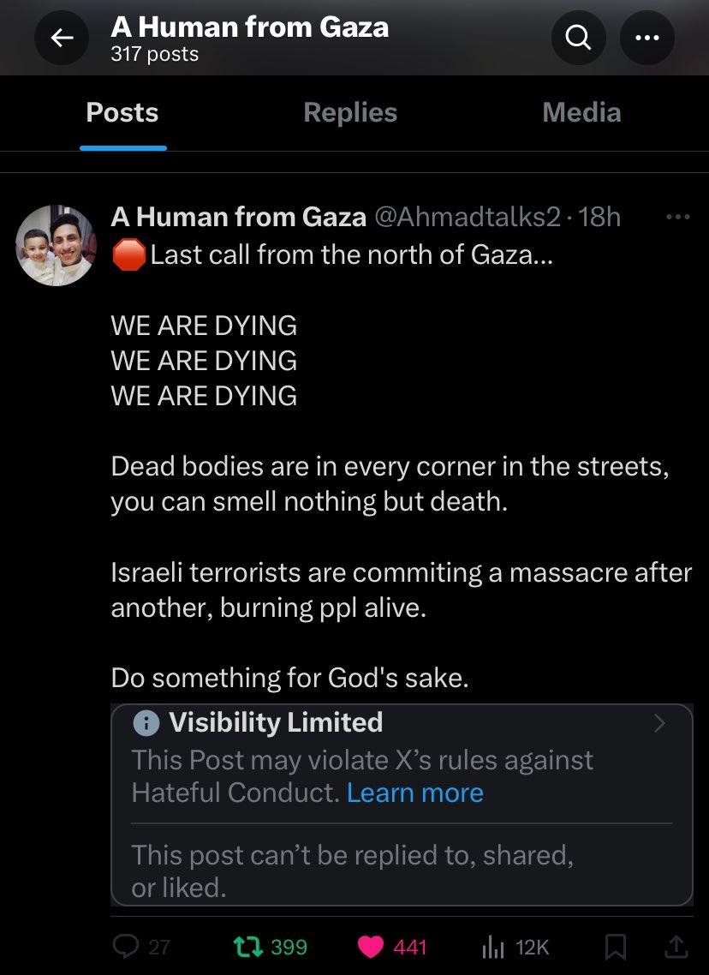This screenshot has height=975, width=709.
Task: Click the reply comment icon
Action: (126, 946)
